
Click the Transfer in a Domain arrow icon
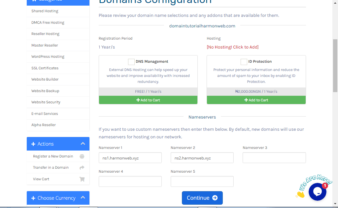tap(82, 167)
